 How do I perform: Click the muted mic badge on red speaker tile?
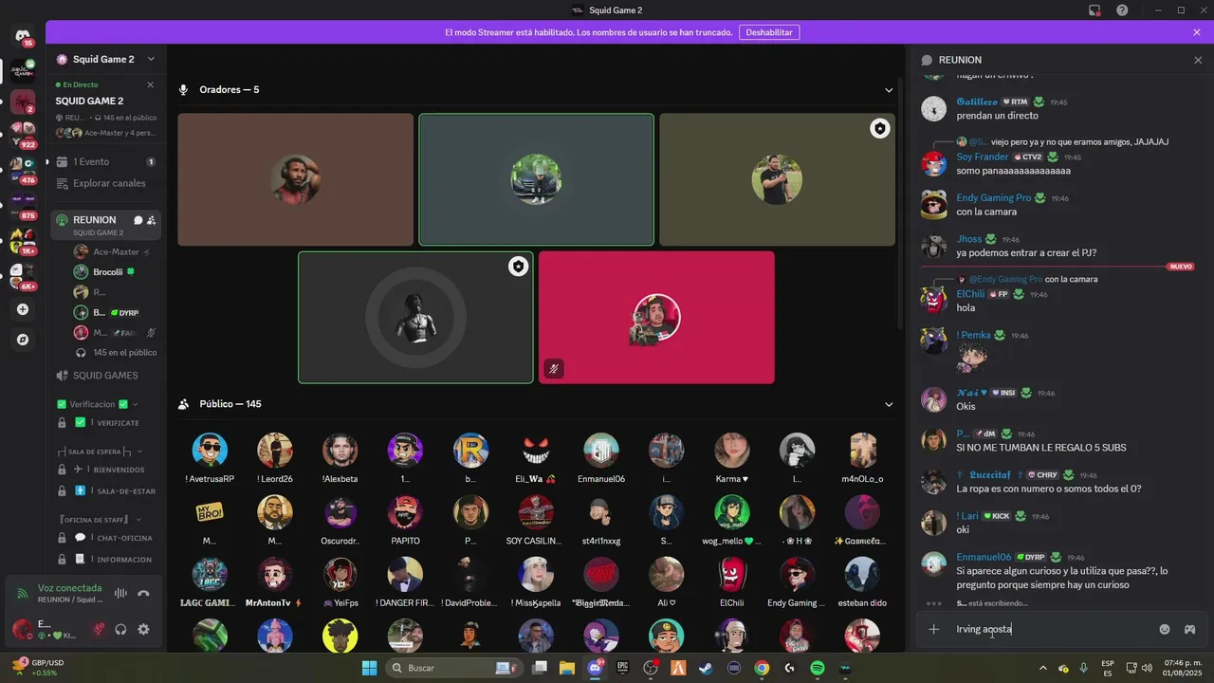tap(555, 369)
